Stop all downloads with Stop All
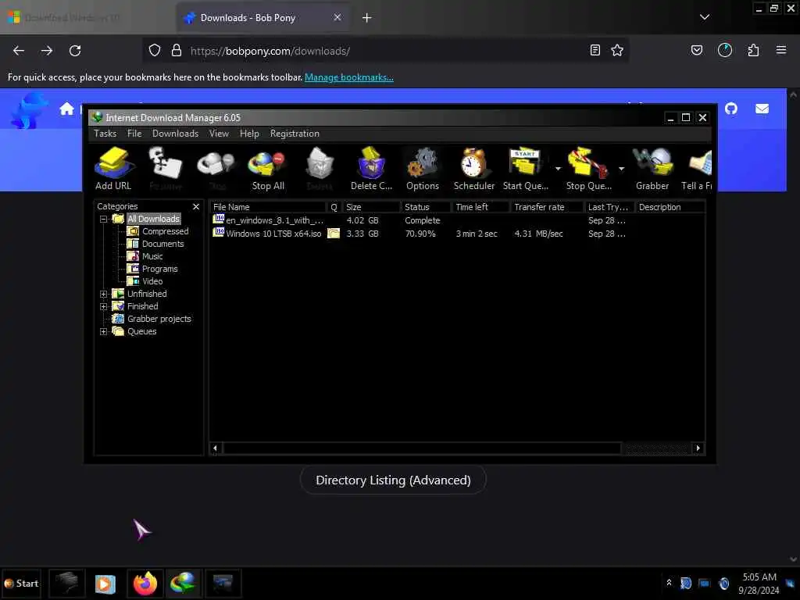 pos(268,169)
